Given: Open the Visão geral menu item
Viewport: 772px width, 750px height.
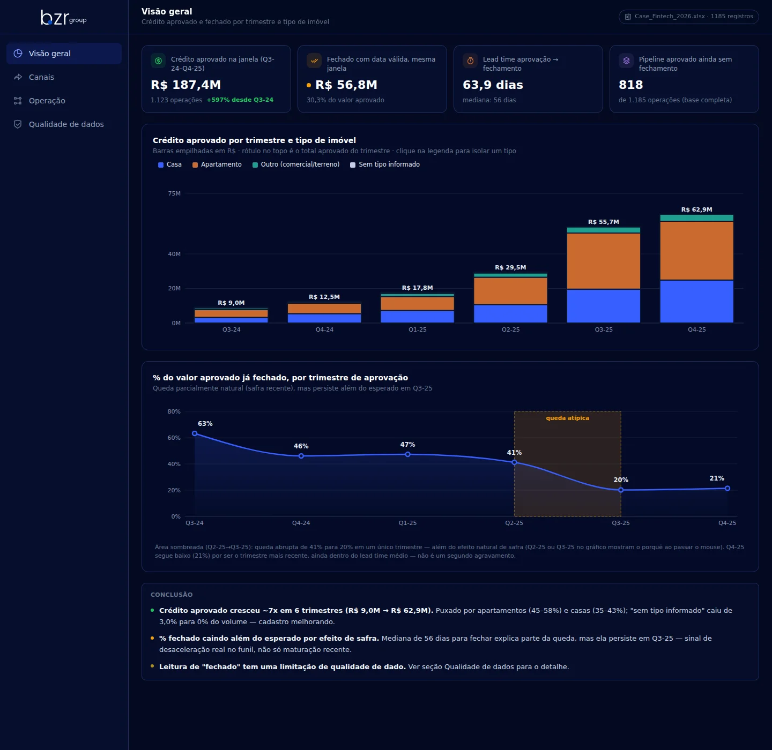Looking at the screenshot, I should tap(64, 54).
